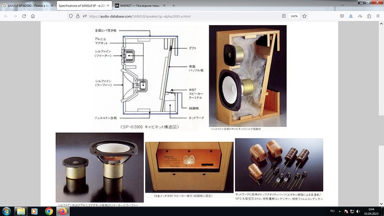Reload the page with the refresh icon
Screen dimensions: 384x216
[x=24, y=16]
